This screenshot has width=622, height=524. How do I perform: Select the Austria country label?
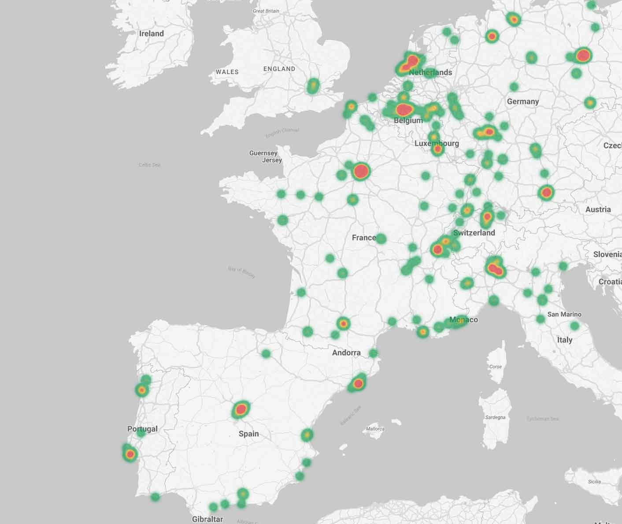(x=598, y=209)
